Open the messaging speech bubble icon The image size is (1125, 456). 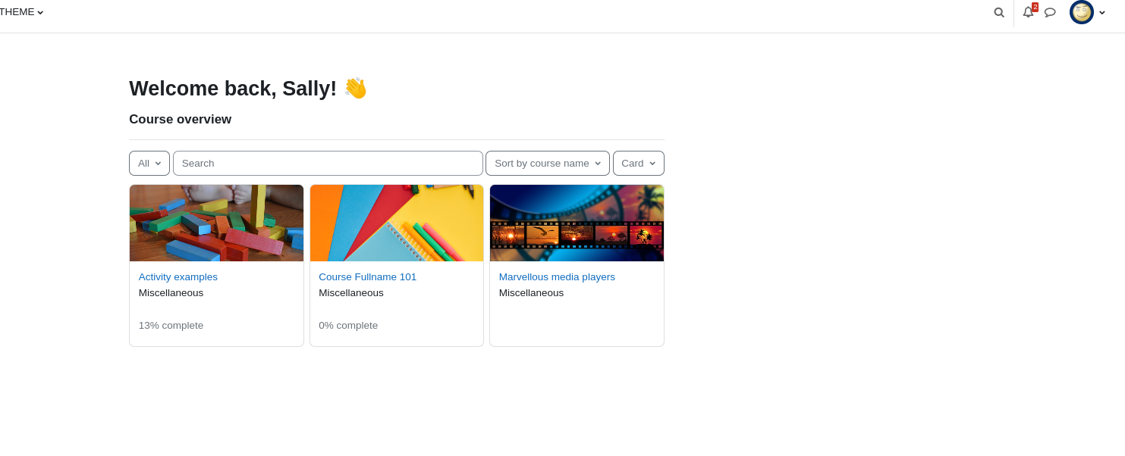pyautogui.click(x=1050, y=12)
